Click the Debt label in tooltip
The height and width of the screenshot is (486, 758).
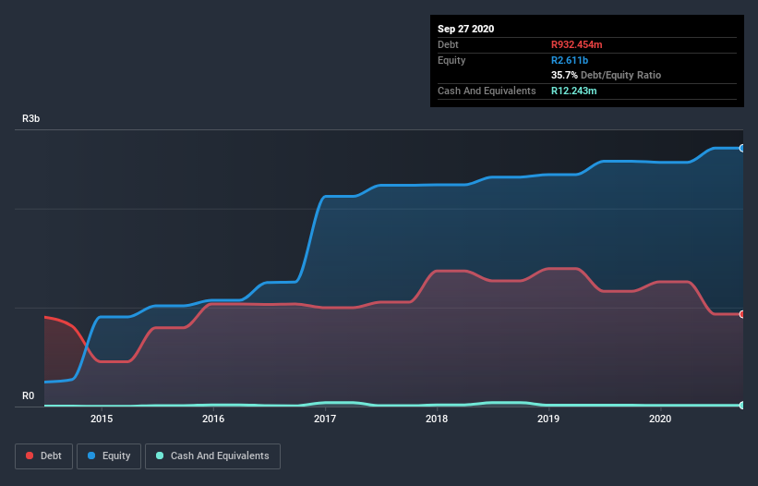pyautogui.click(x=448, y=44)
